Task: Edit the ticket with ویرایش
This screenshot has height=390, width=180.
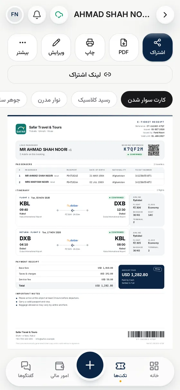Action: point(56,47)
